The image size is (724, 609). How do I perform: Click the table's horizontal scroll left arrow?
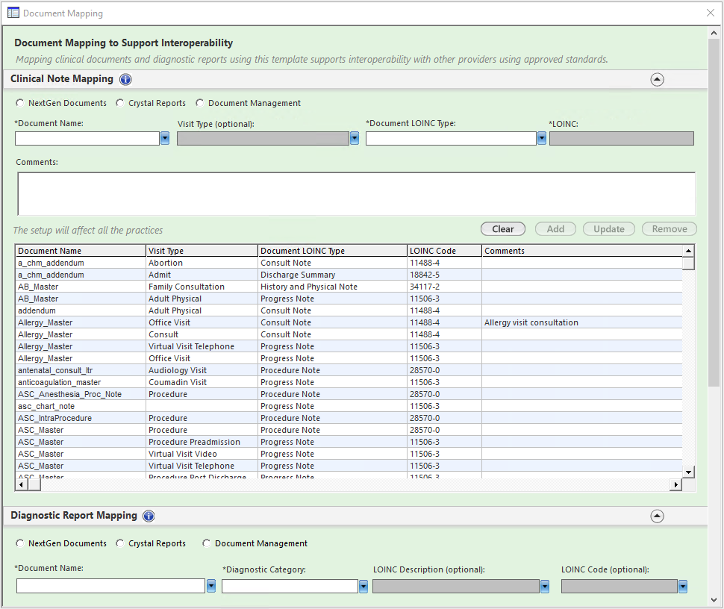click(x=21, y=485)
